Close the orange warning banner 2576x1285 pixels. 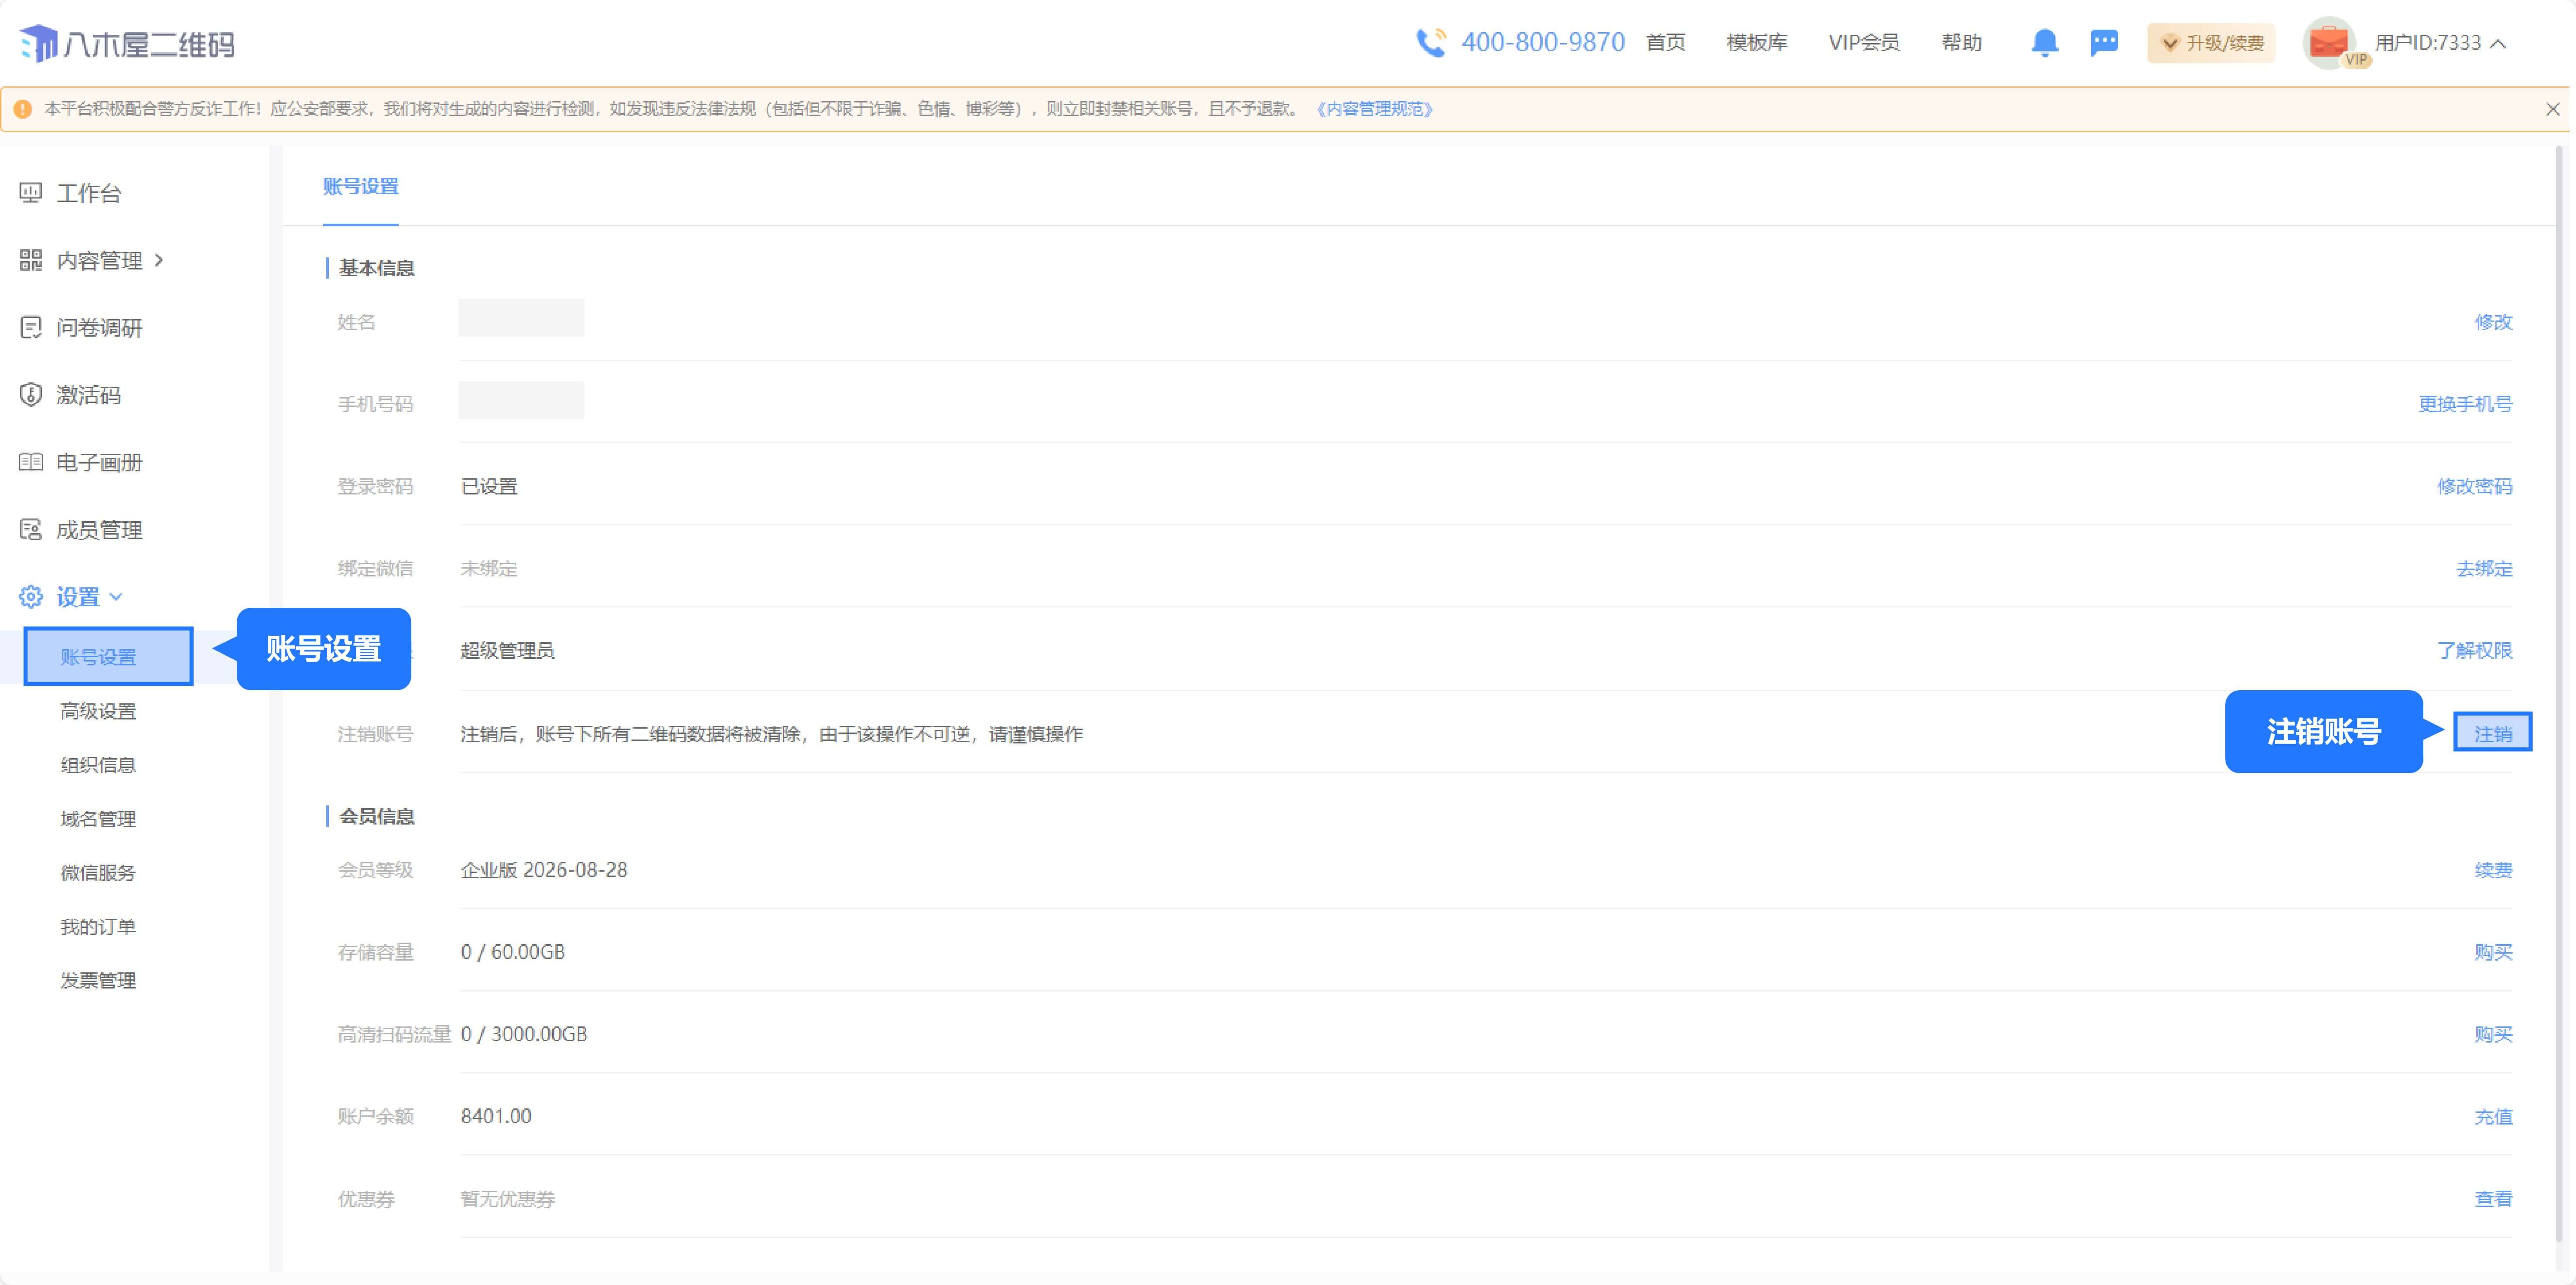click(2552, 109)
